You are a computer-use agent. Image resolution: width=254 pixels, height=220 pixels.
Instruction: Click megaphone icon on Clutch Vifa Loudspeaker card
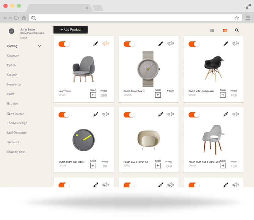pos(236,44)
